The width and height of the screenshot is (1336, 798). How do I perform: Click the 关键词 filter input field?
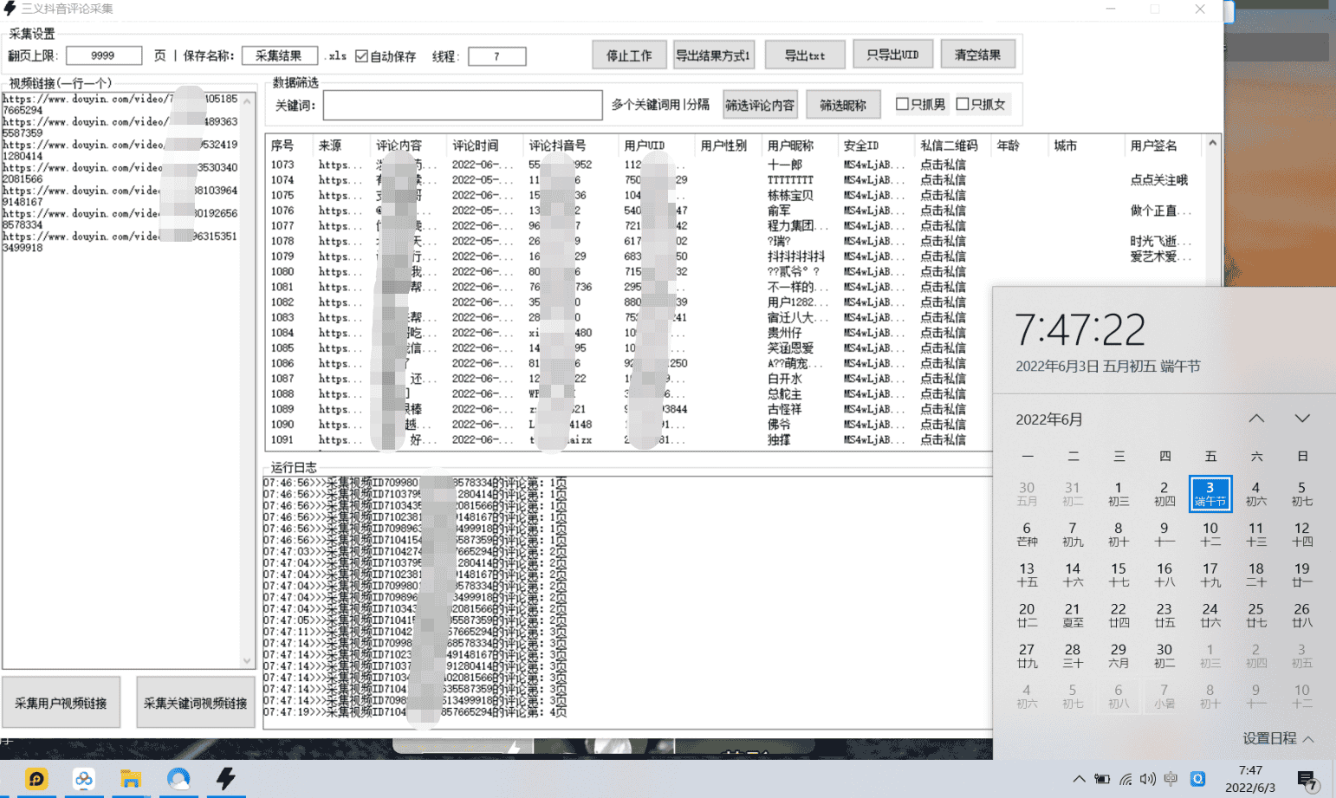click(x=463, y=106)
